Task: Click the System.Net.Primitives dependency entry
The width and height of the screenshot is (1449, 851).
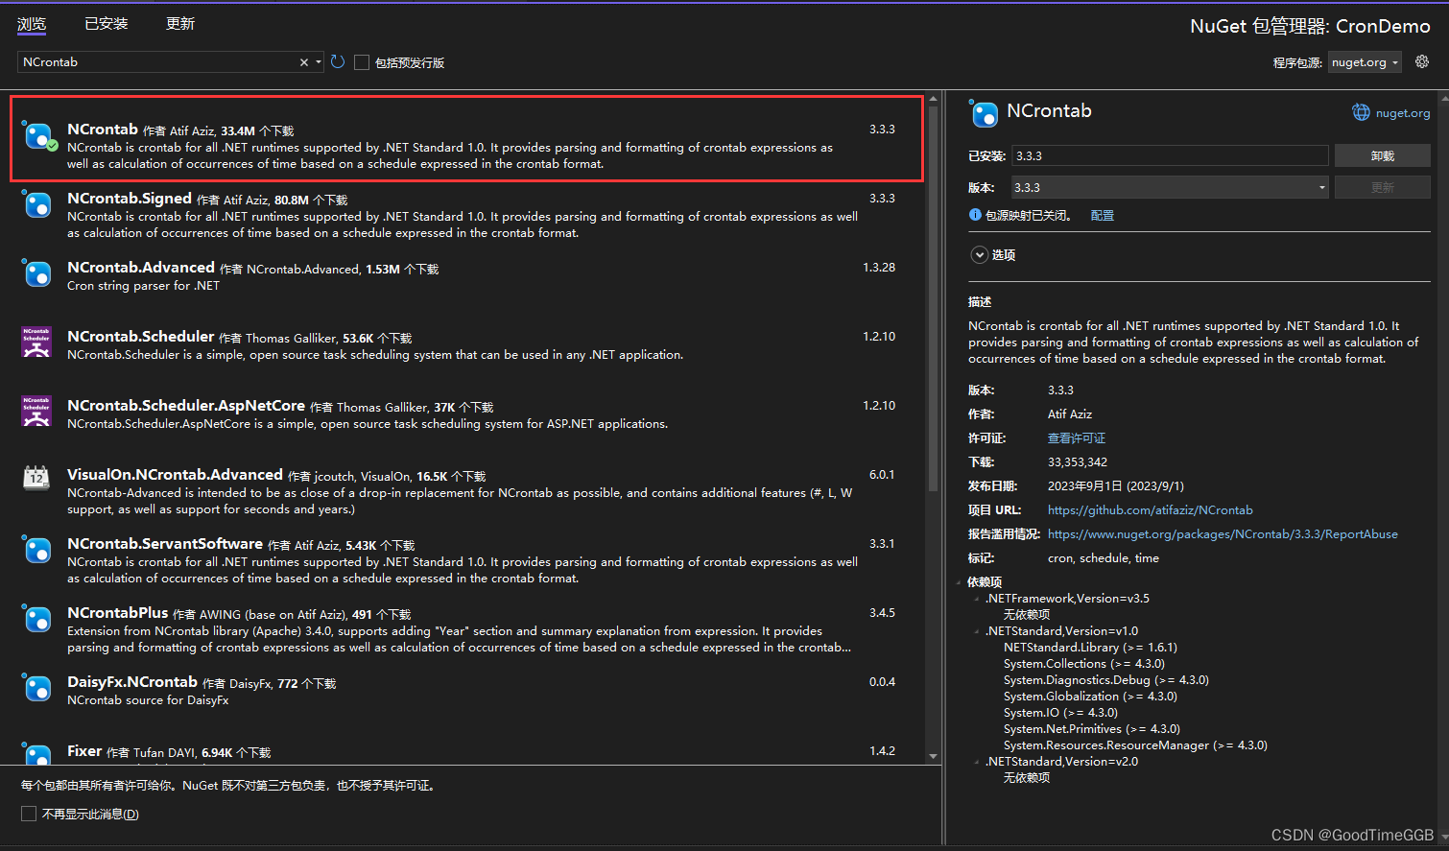Action: point(1092,729)
